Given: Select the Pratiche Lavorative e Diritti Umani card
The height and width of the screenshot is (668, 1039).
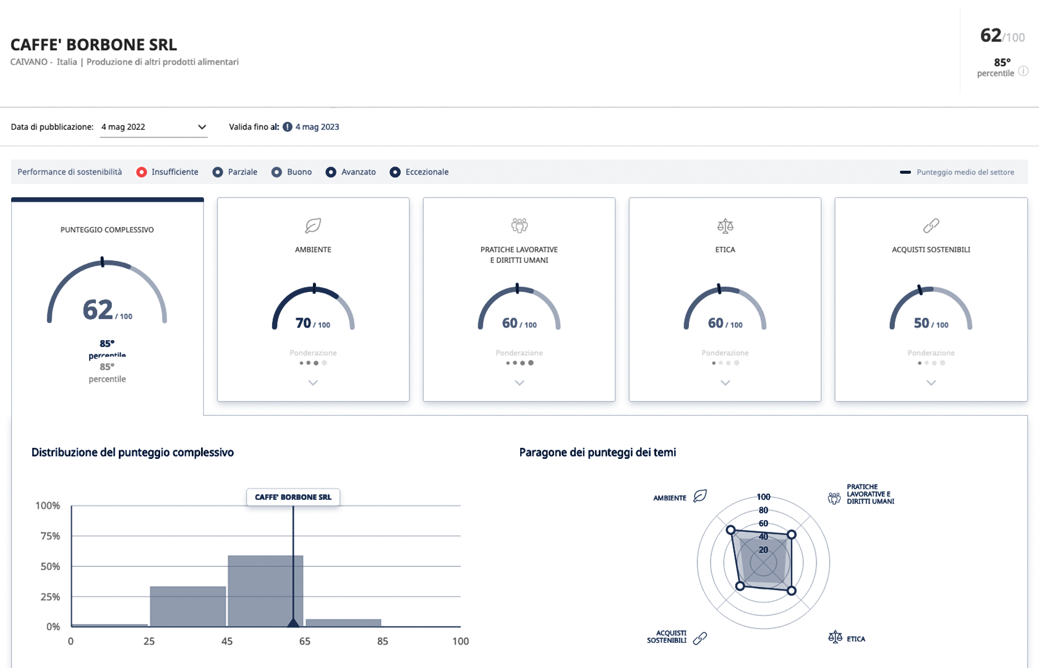Looking at the screenshot, I should [x=519, y=299].
